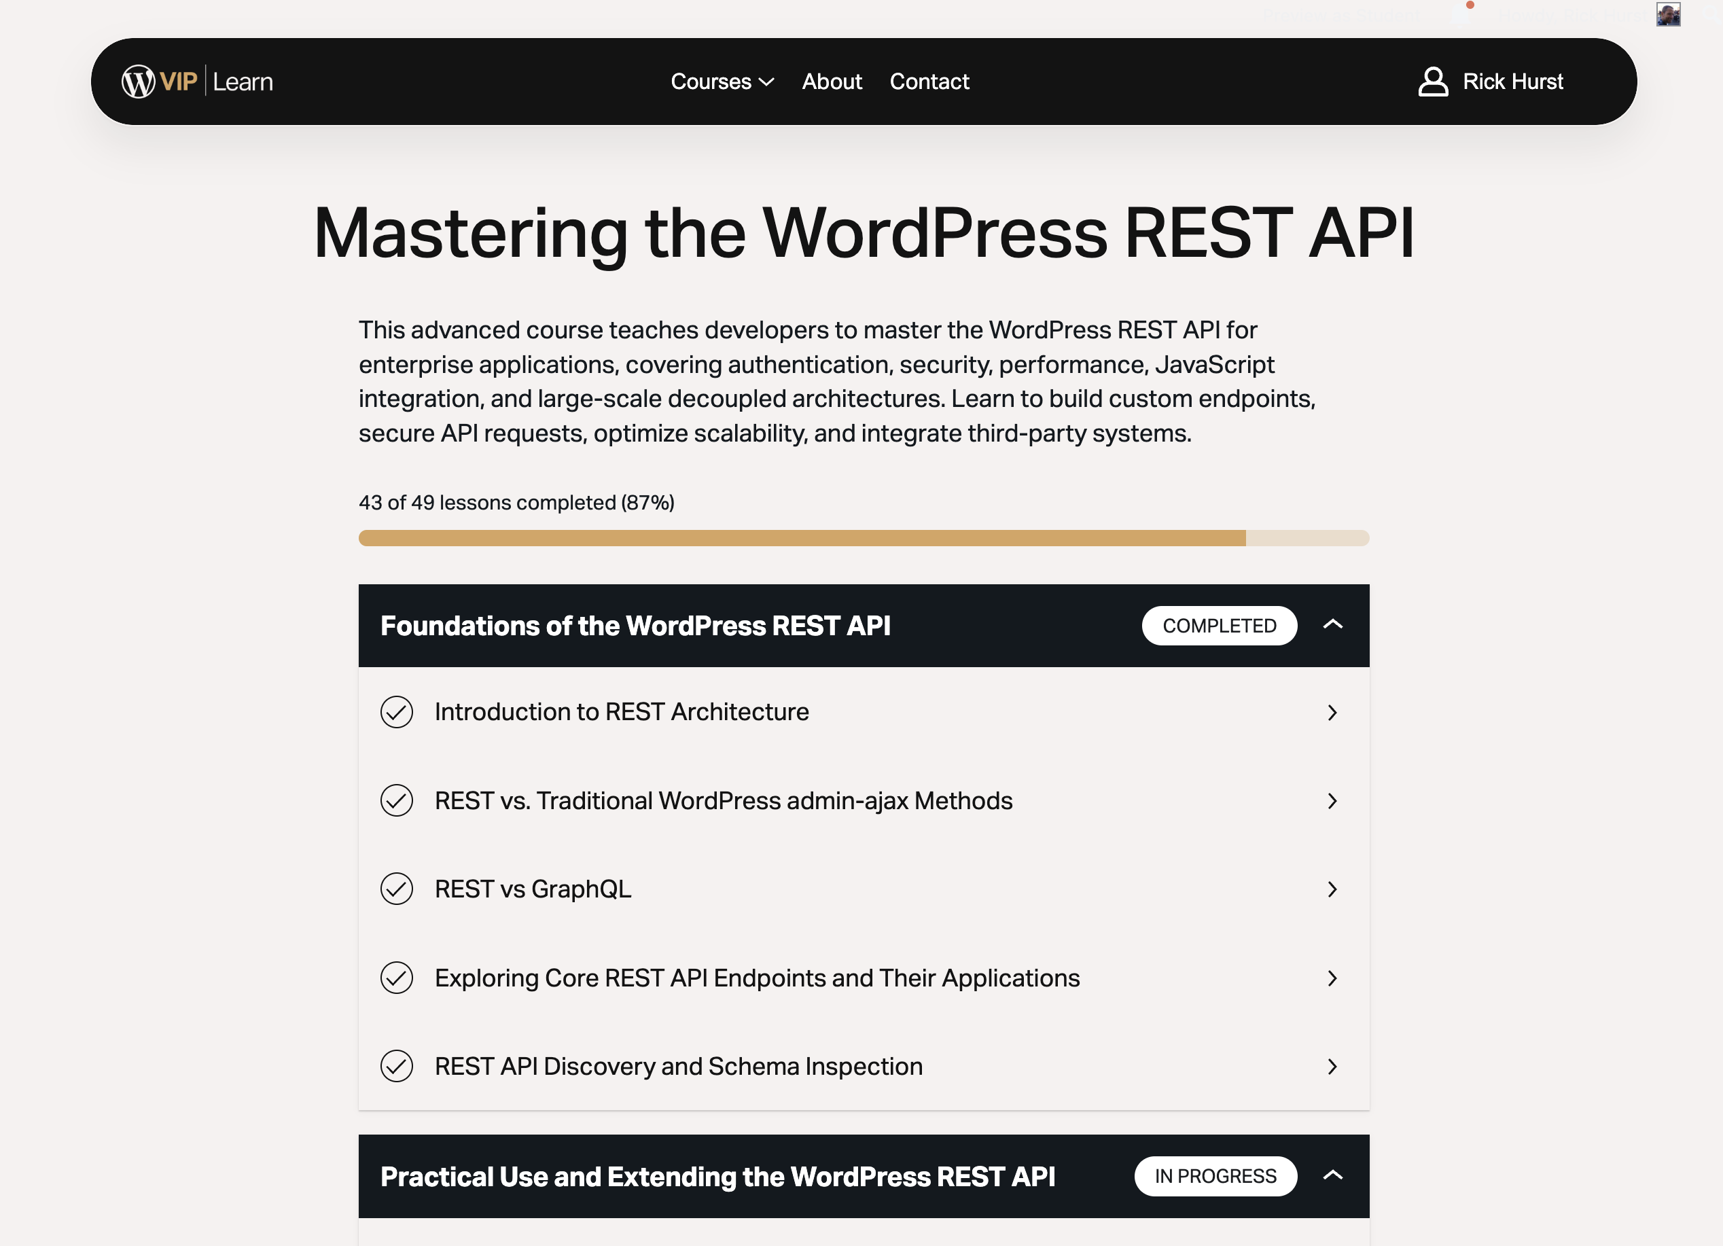Open Introduction to REST Architecture lesson

[622, 712]
